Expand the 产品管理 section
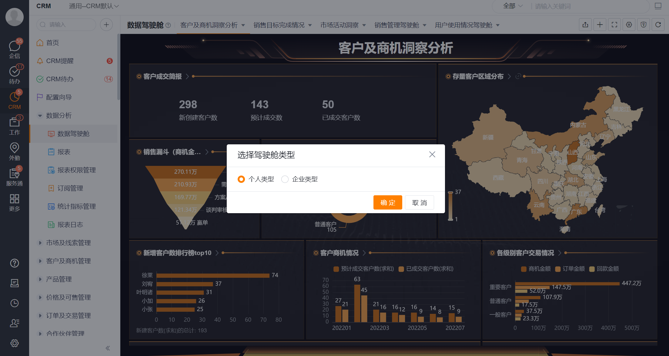The height and width of the screenshot is (356, 669). pos(40,279)
